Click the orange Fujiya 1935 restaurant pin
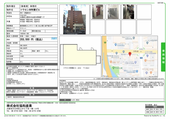 click(145, 61)
